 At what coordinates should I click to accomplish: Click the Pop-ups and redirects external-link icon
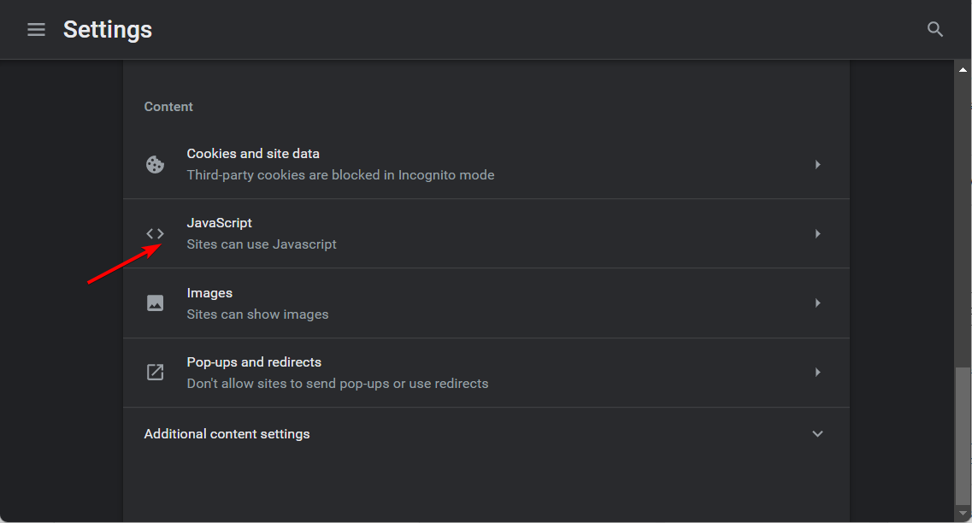pyautogui.click(x=155, y=372)
